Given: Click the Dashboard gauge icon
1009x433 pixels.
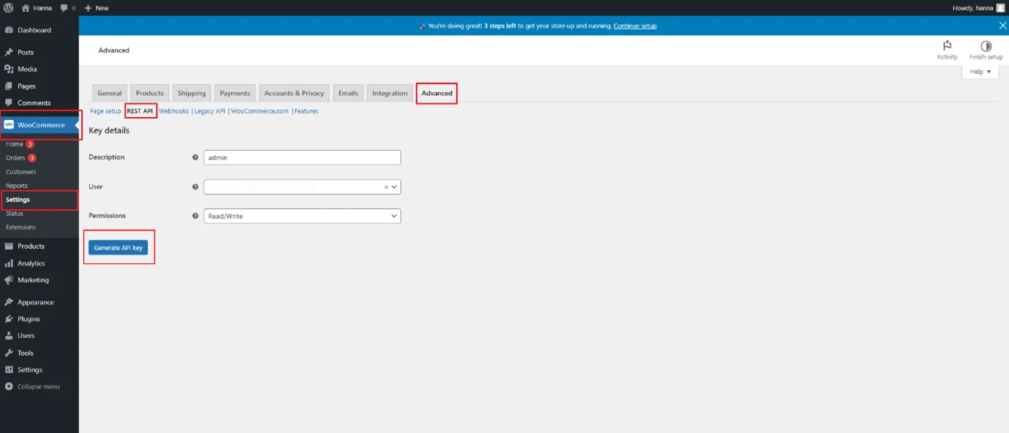Looking at the screenshot, I should [9, 30].
